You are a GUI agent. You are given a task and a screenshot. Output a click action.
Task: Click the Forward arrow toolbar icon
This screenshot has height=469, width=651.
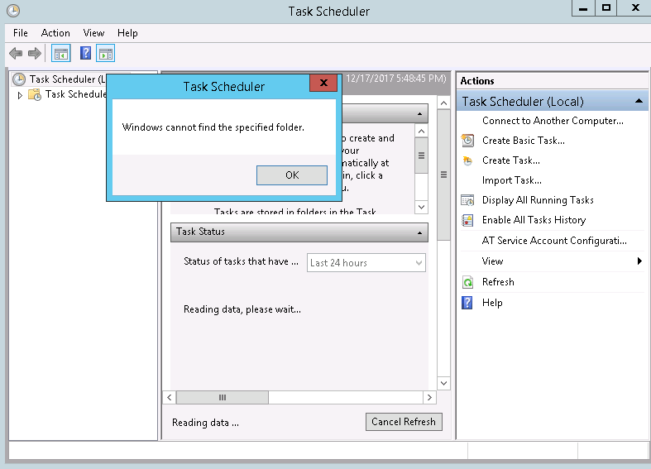[x=35, y=54]
